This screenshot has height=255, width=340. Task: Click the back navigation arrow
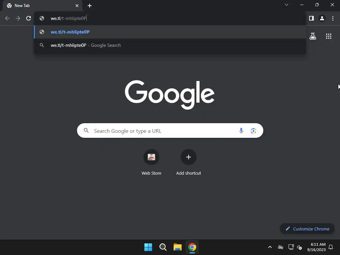pos(7,19)
